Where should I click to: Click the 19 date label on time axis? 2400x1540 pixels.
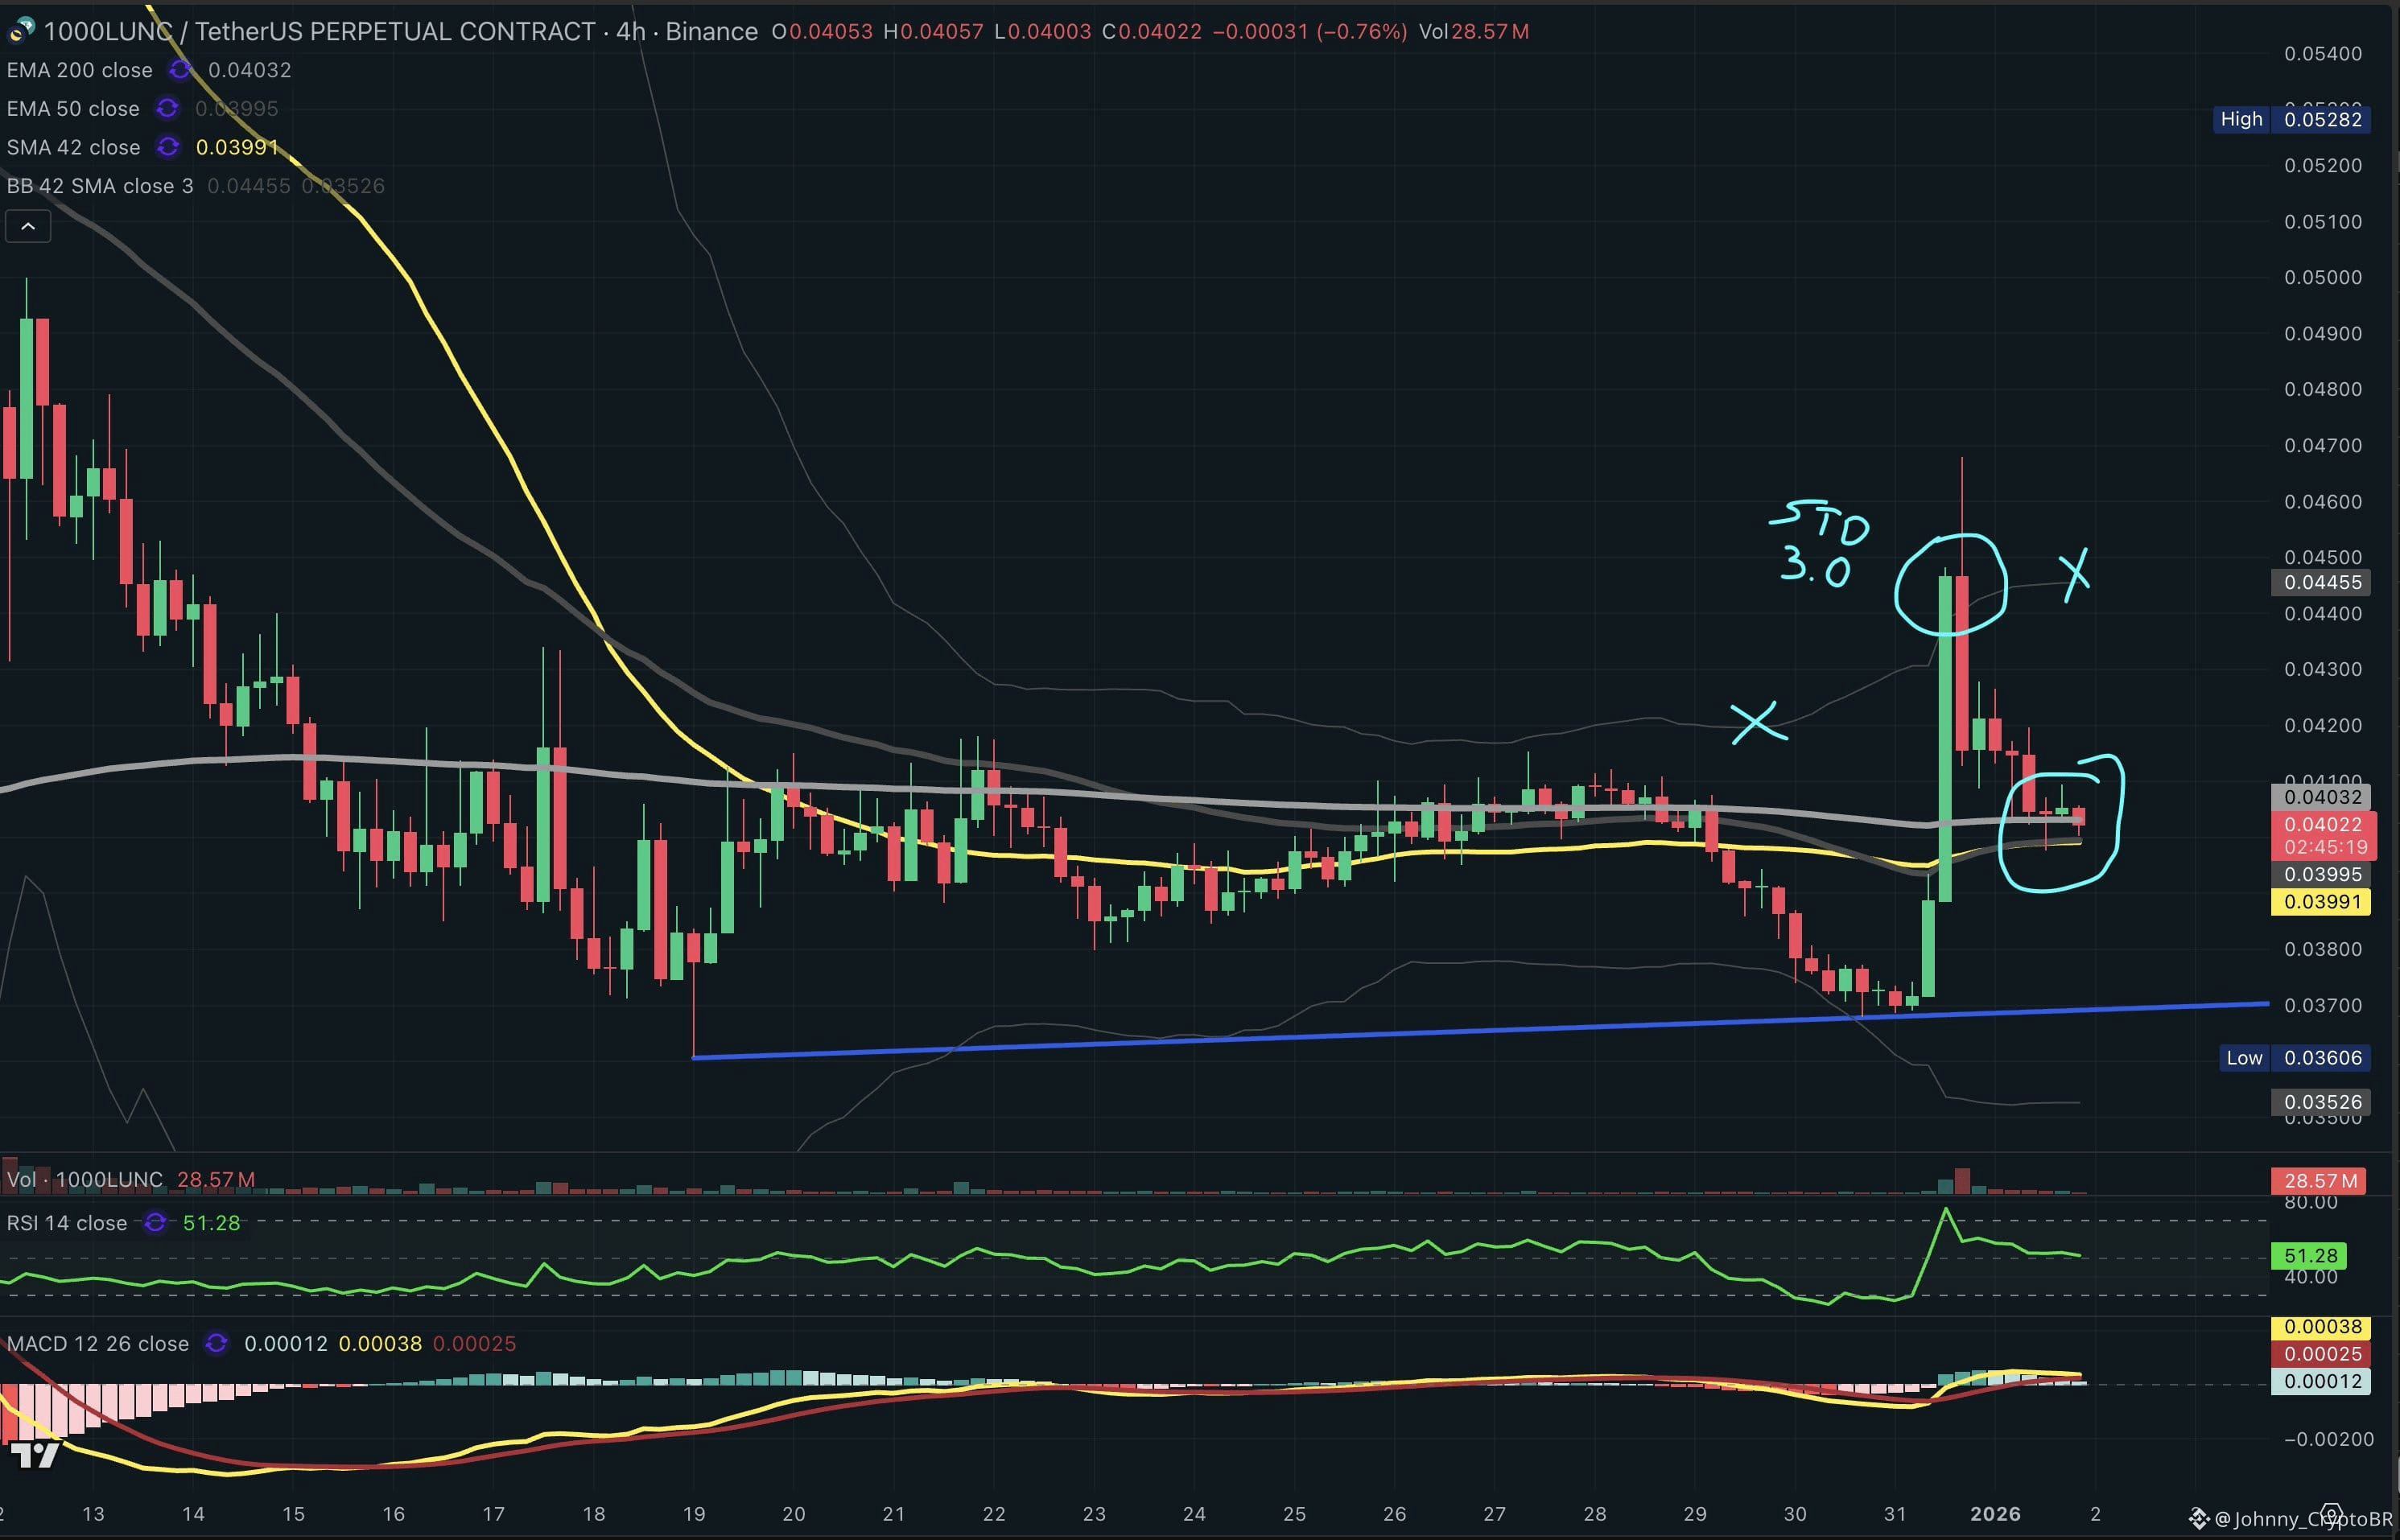pos(694,1514)
